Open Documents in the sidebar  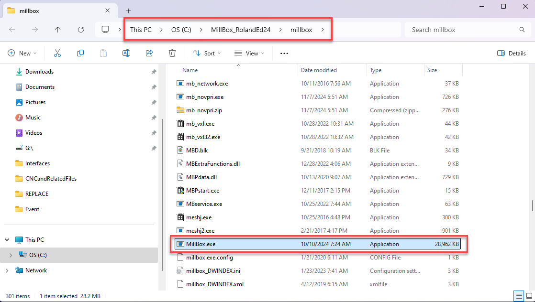pyautogui.click(x=40, y=87)
